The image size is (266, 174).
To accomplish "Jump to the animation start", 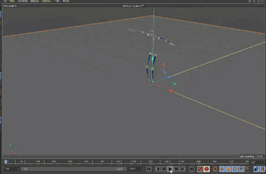I will [149, 169].
